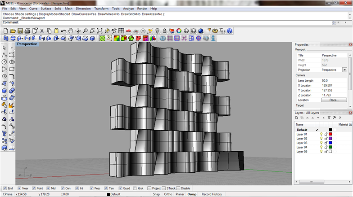Click the Print icon in the toolbar
The height and width of the screenshot is (197, 353).
point(28,31)
